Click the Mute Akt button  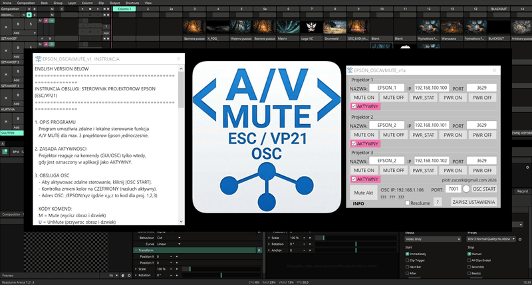pyautogui.click(x=363, y=193)
